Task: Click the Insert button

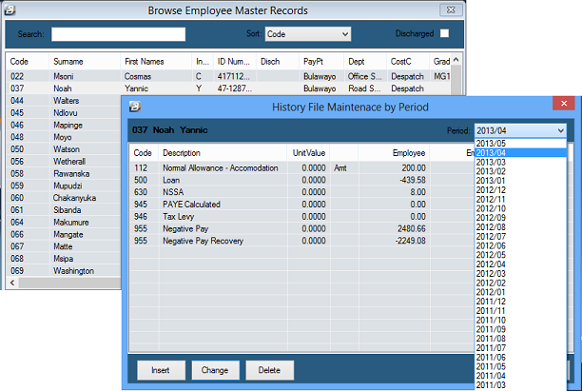Action: (161, 370)
